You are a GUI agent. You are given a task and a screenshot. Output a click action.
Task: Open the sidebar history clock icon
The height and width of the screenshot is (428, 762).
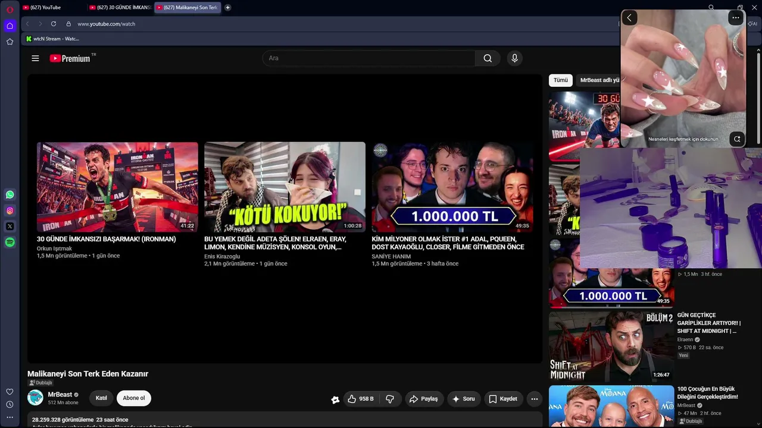pyautogui.click(x=10, y=405)
